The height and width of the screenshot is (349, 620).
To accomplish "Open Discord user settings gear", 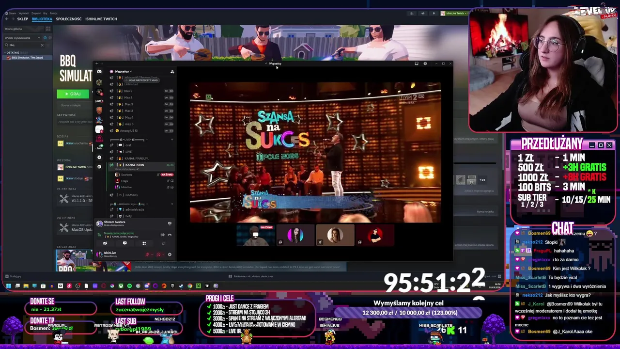I will [x=170, y=254].
